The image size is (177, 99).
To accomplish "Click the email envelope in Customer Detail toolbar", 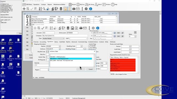I will coord(85,28).
